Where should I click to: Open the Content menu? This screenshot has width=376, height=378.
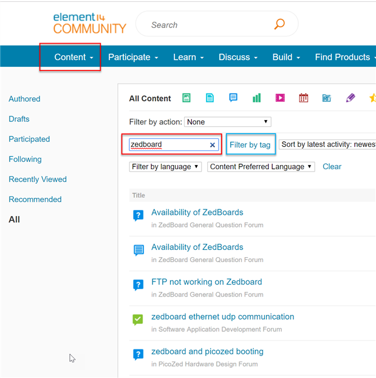click(x=73, y=57)
